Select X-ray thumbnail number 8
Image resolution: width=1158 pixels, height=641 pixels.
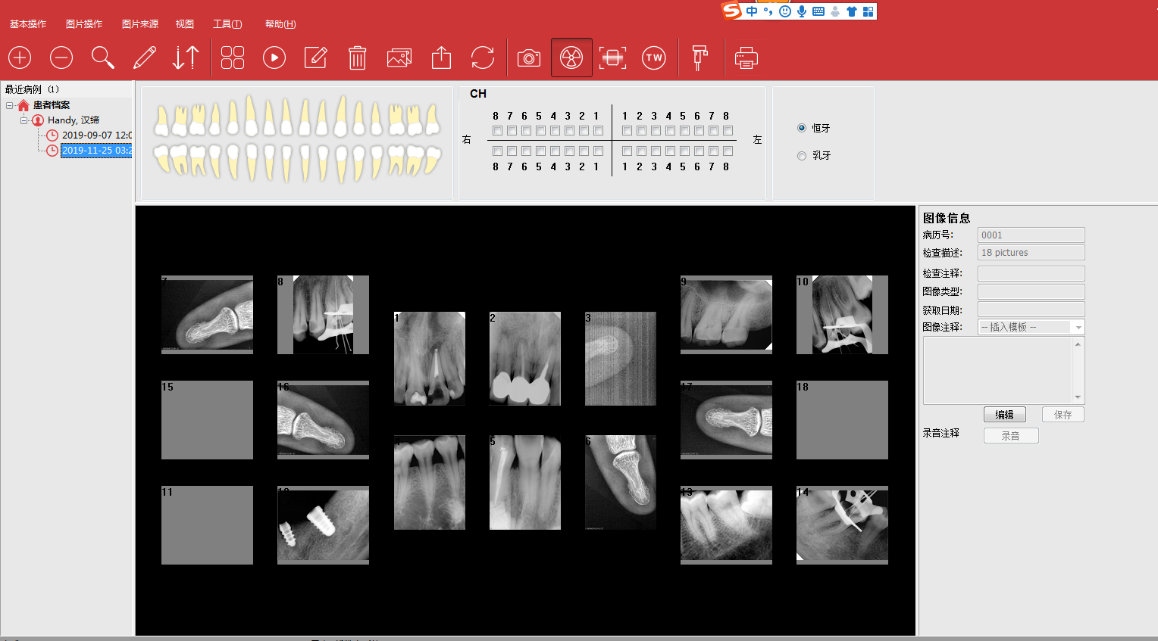(x=323, y=315)
